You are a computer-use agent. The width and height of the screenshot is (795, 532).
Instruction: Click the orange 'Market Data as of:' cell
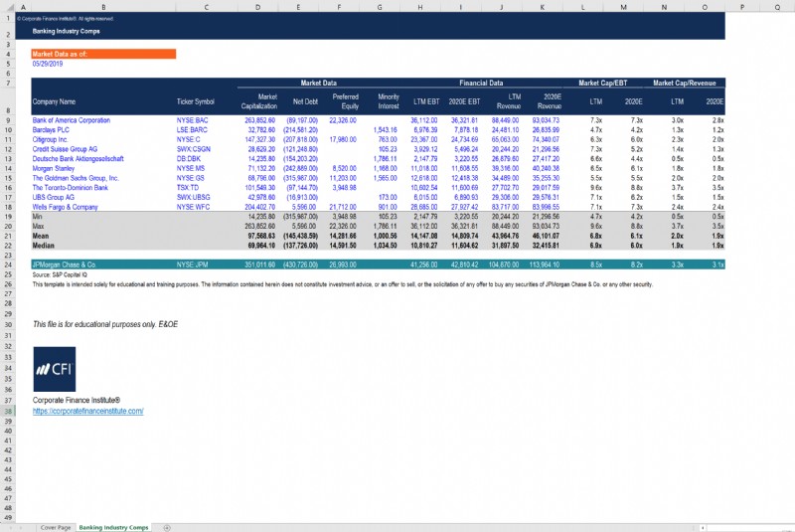pyautogui.click(x=103, y=54)
